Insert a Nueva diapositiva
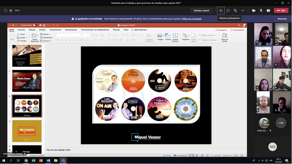Image resolution: width=292 pixels, height=164 pixels. [x=35, y=37]
